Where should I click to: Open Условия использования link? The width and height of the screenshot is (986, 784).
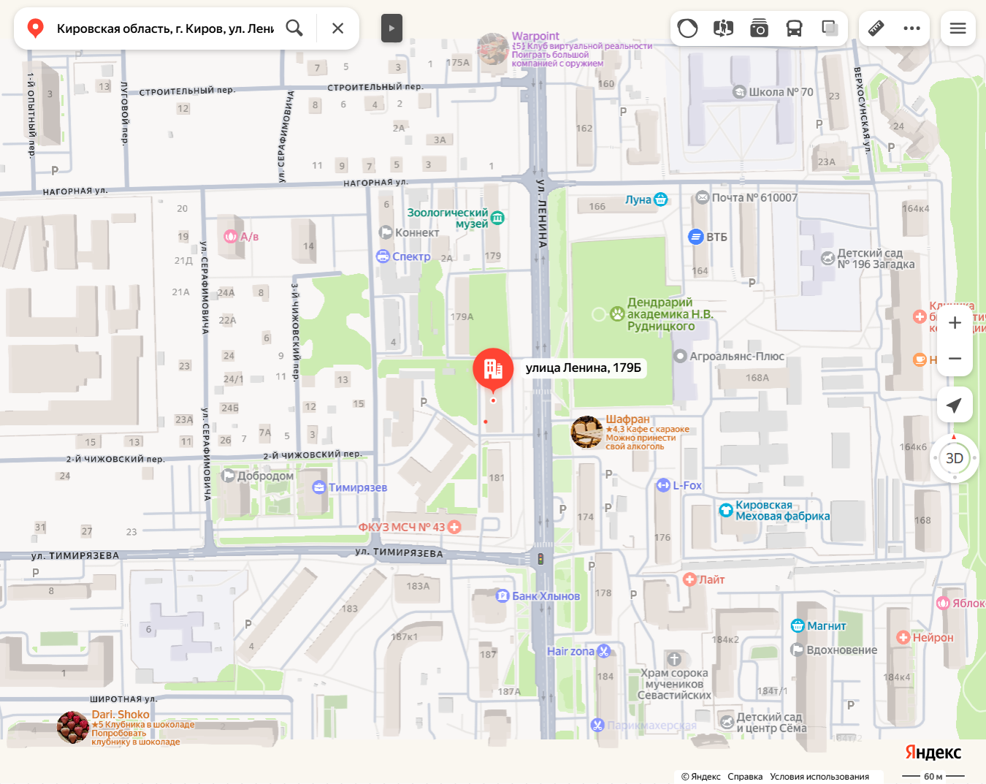(819, 777)
